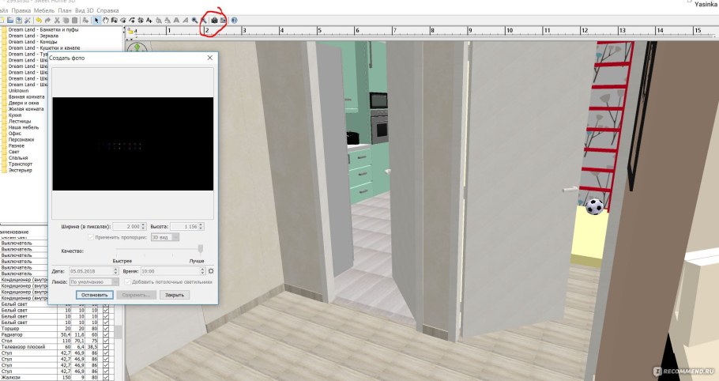The width and height of the screenshot is (719, 381).
Task: Open Preferences from the toolbar icon
Action: (28, 21)
